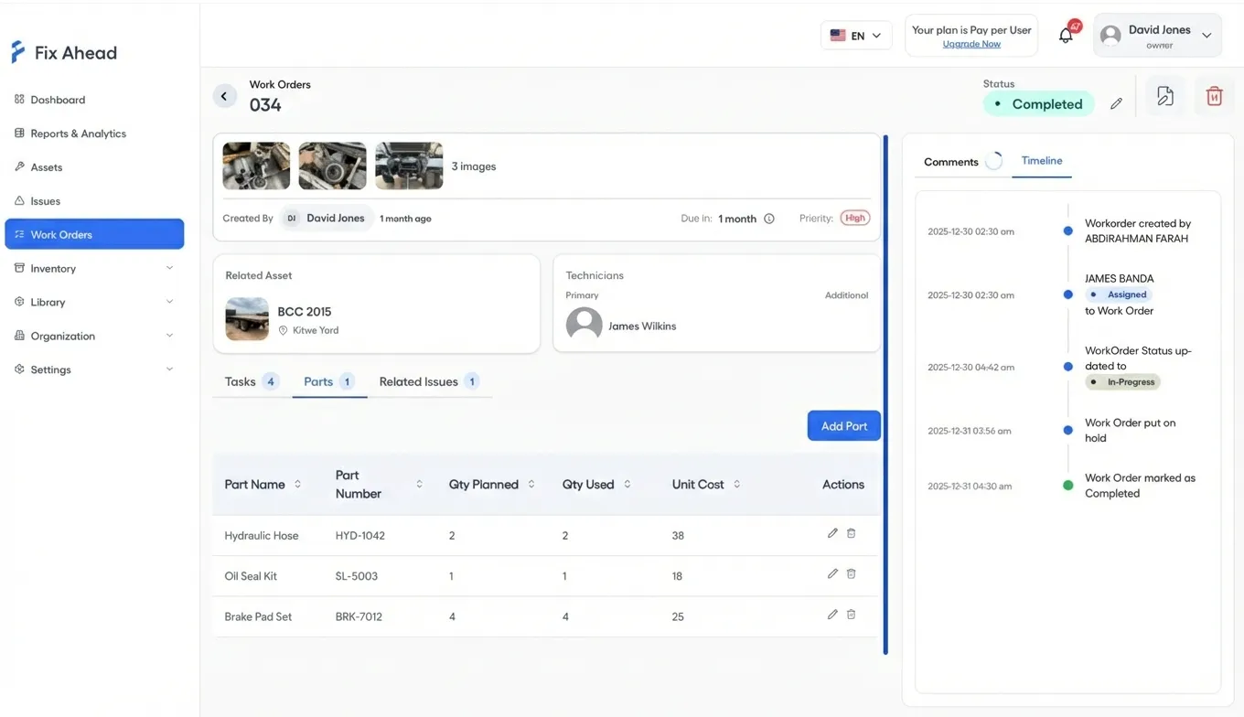Follow the Upgrade Now link
The width and height of the screenshot is (1244, 717).
(x=971, y=43)
